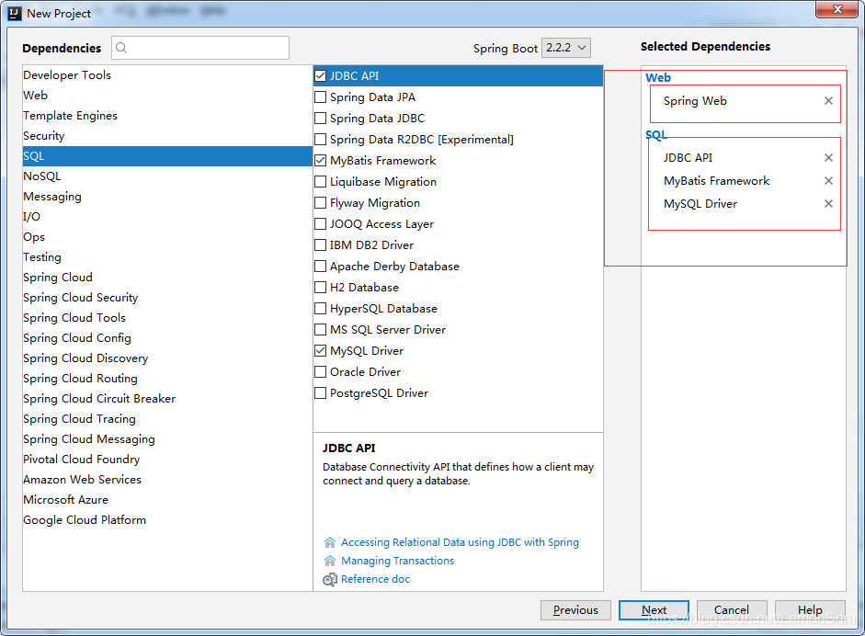Check Oracle Driver
The width and height of the screenshot is (865, 636).
[x=320, y=372]
